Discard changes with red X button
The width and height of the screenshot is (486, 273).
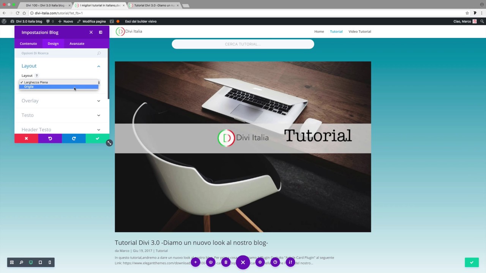[x=26, y=138]
